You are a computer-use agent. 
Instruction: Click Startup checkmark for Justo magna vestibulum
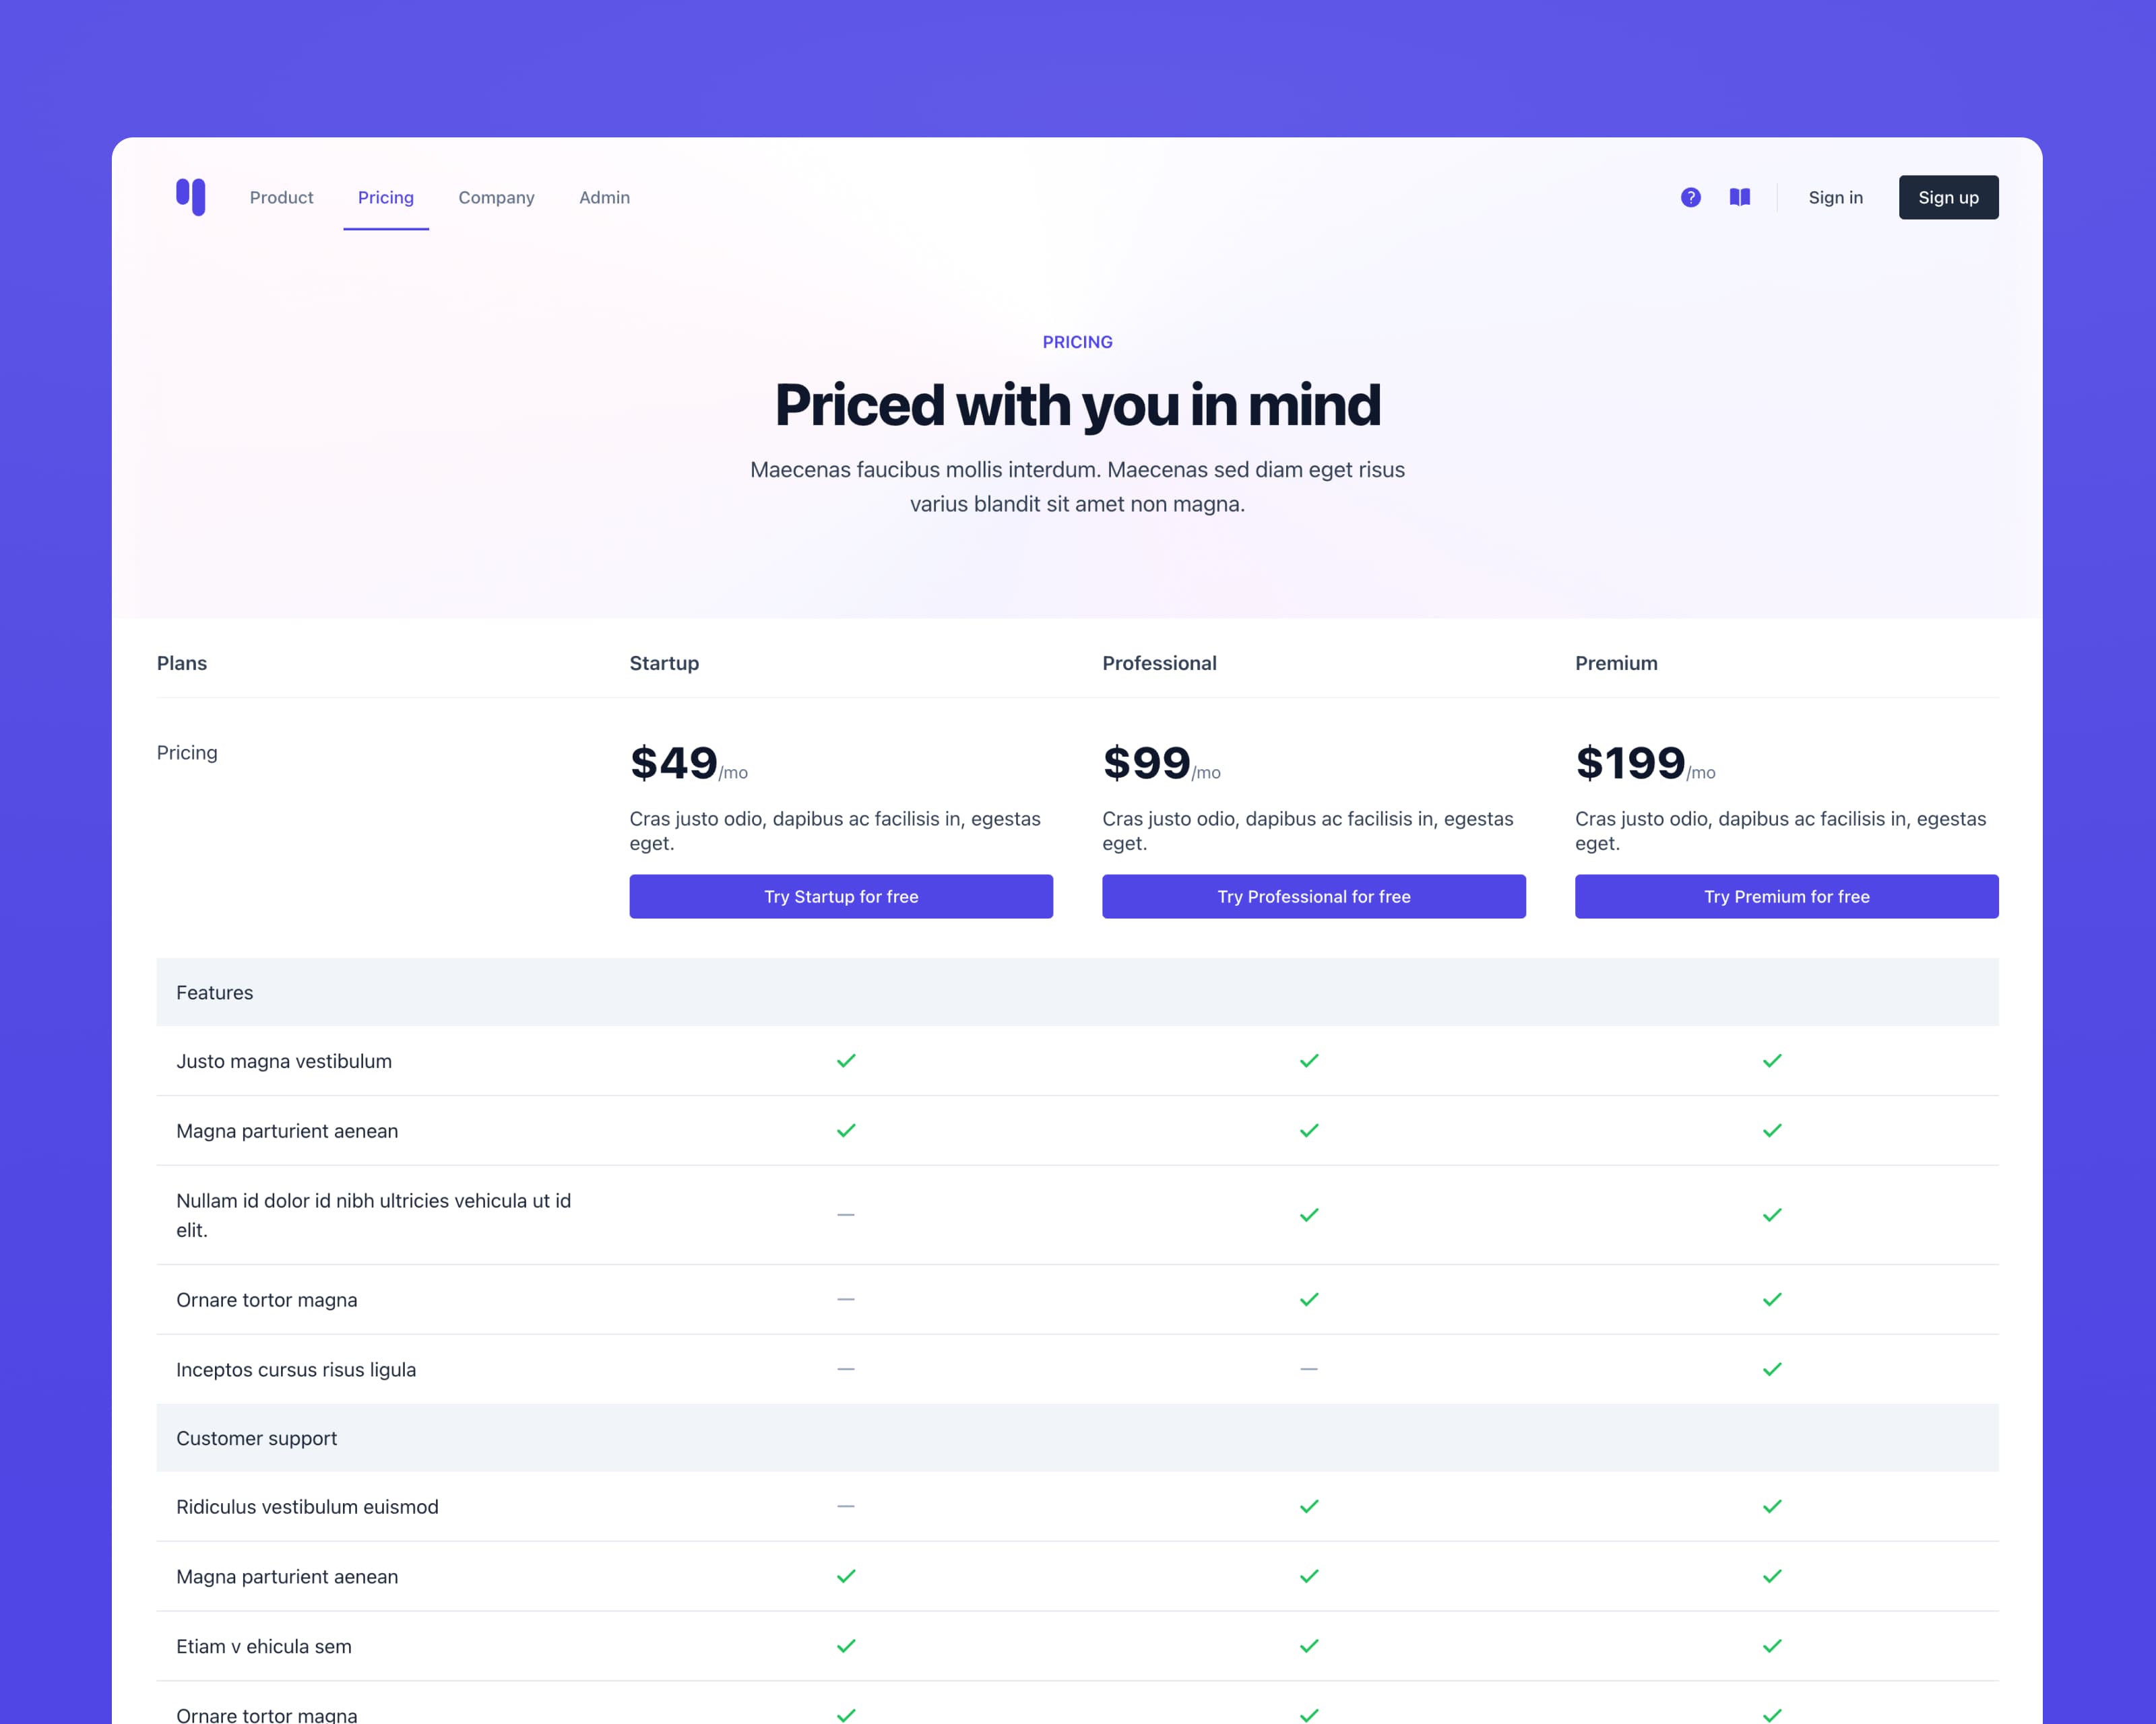click(846, 1061)
